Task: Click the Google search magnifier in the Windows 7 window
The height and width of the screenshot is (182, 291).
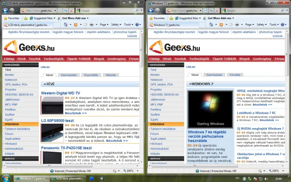Action: point(282,10)
